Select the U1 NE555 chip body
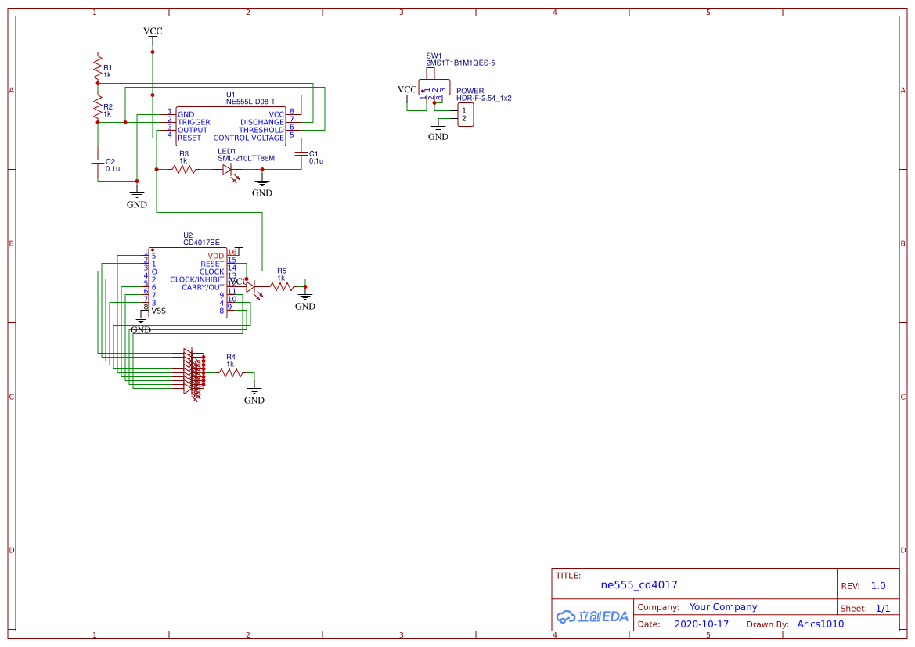Viewport: 915px width, 647px height. pos(230,126)
